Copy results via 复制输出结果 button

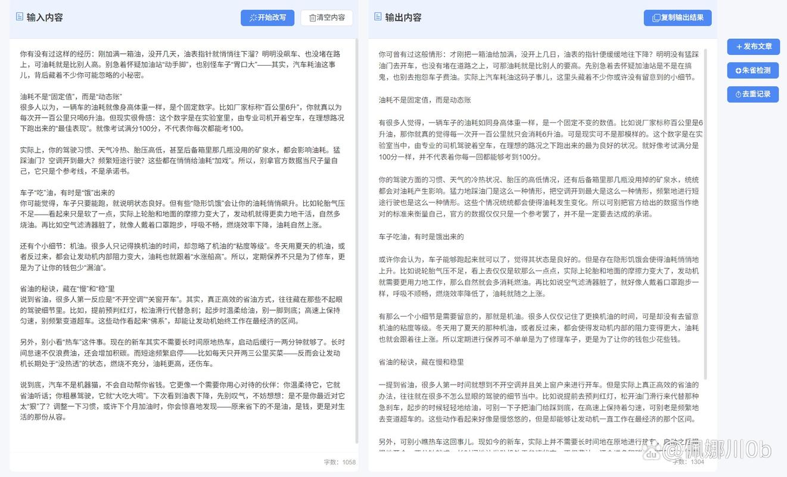pyautogui.click(x=677, y=18)
